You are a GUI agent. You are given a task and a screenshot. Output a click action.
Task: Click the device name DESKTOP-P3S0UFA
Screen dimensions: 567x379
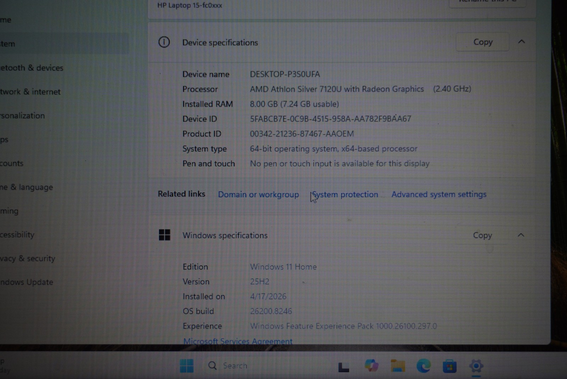coord(285,74)
